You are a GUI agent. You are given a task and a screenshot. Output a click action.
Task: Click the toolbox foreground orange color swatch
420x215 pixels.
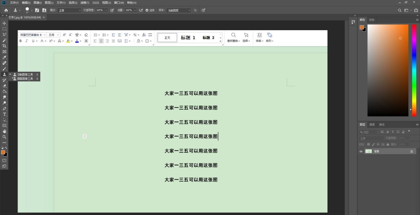click(x=3, y=152)
